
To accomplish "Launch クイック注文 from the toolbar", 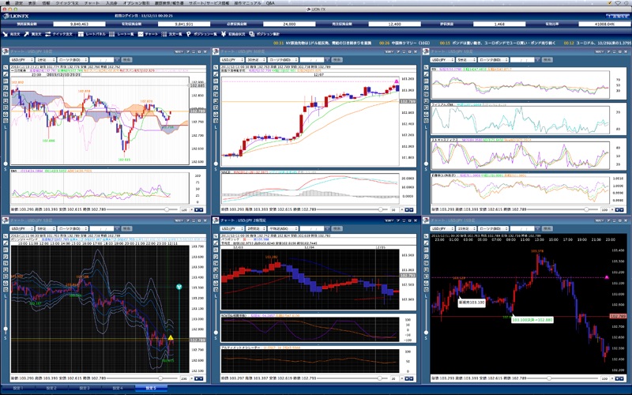I will click(x=58, y=34).
